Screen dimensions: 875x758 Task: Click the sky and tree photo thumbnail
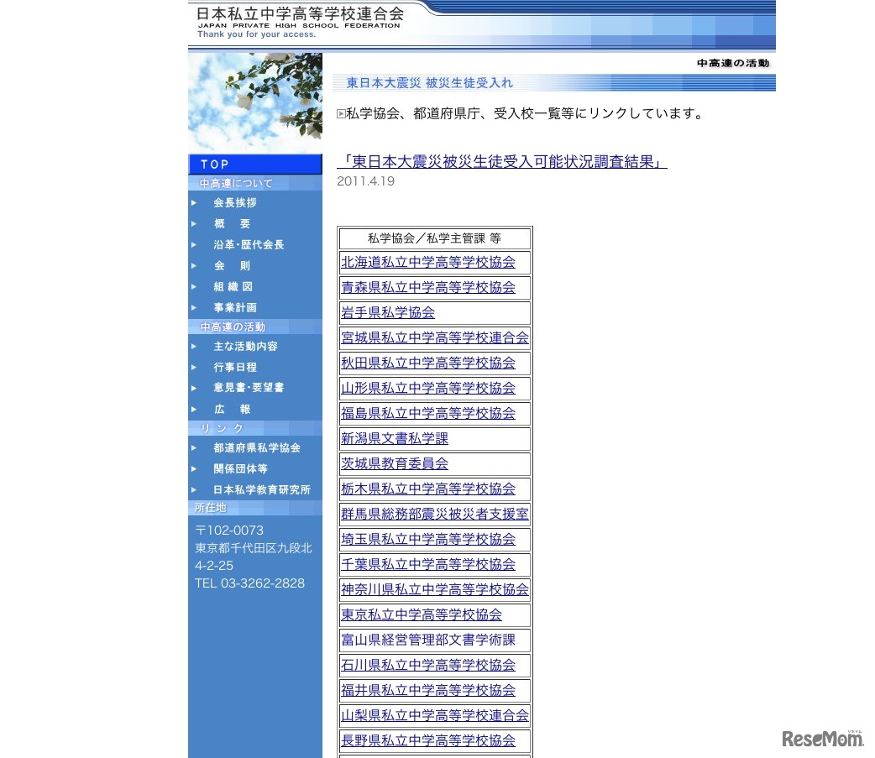tap(255, 102)
